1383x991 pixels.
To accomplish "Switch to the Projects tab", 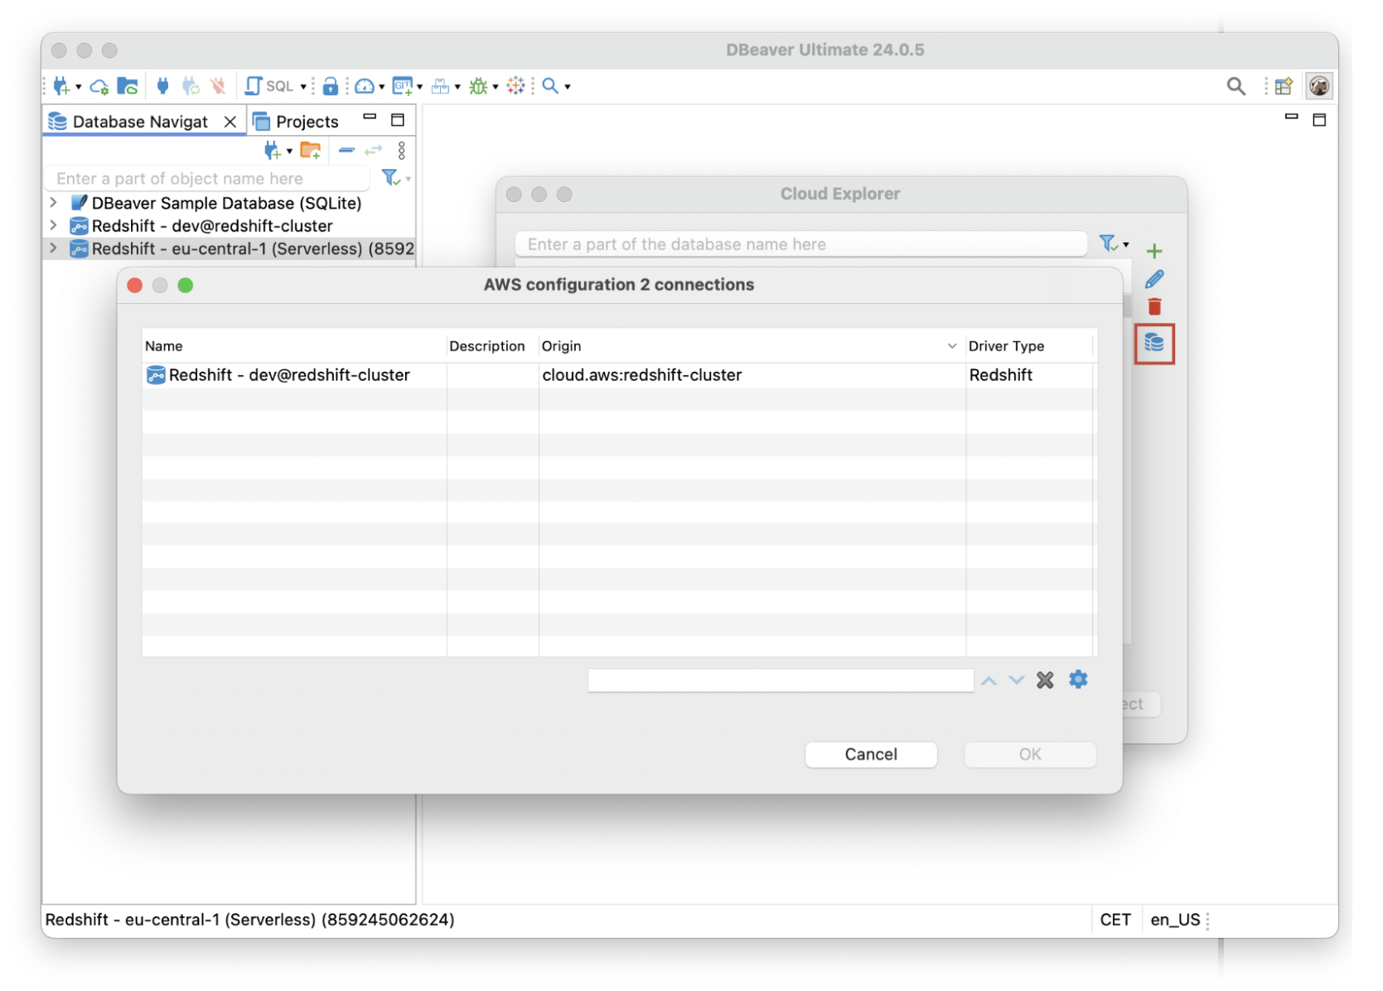I will (x=307, y=121).
